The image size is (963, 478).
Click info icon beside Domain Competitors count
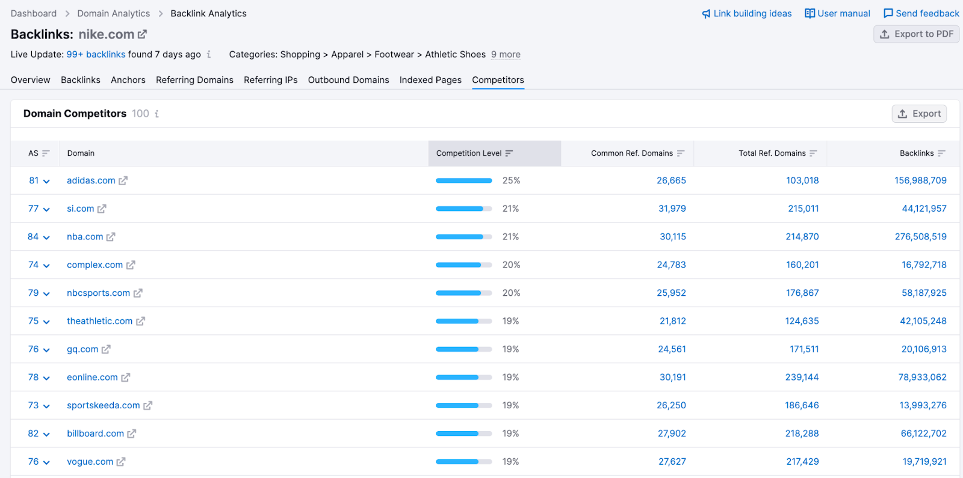click(x=157, y=114)
